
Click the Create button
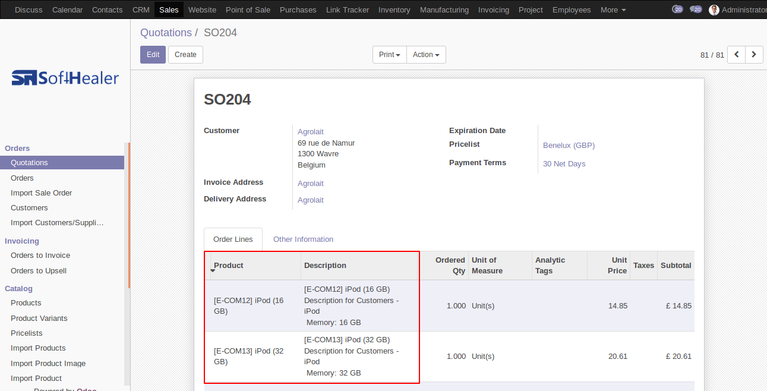(x=185, y=55)
